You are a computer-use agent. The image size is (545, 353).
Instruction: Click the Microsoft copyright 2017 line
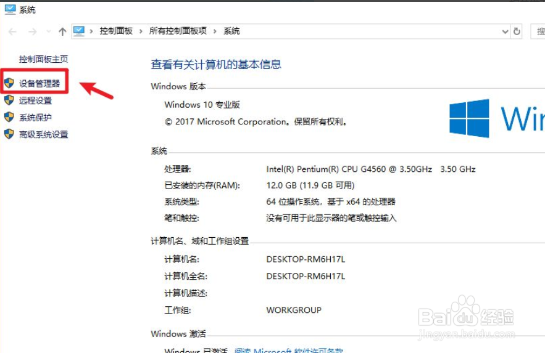pos(256,122)
